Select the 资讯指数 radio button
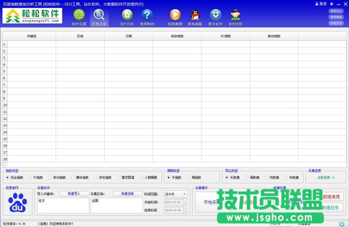Screen dimensions: 349x227 click(95, 178)
